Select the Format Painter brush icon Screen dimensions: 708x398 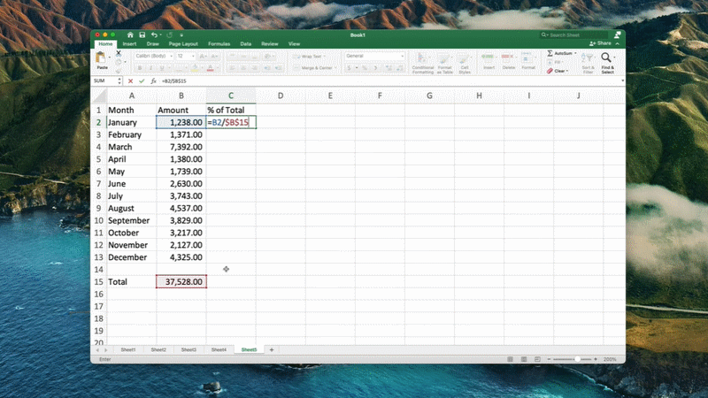coord(119,71)
